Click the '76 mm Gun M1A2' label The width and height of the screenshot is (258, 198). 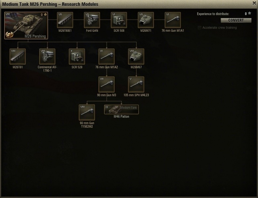click(107, 67)
